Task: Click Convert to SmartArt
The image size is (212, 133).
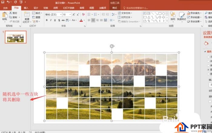Action: 128,22
